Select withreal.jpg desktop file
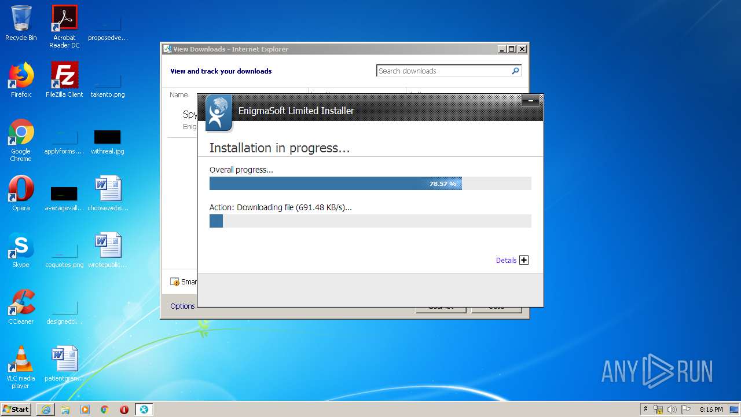 108,142
